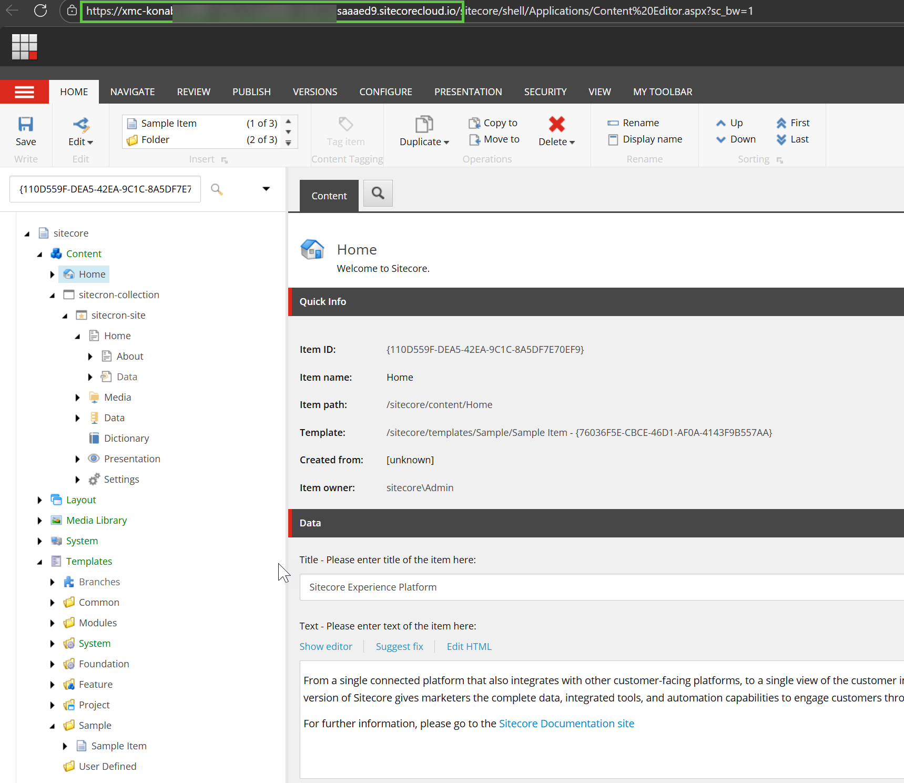Move item Up in sorting
This screenshot has width=904, height=783.
(729, 123)
